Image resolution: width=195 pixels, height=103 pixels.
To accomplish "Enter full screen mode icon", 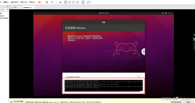I will [74, 2].
